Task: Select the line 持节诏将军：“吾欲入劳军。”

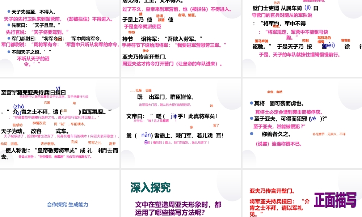Action: (162, 39)
